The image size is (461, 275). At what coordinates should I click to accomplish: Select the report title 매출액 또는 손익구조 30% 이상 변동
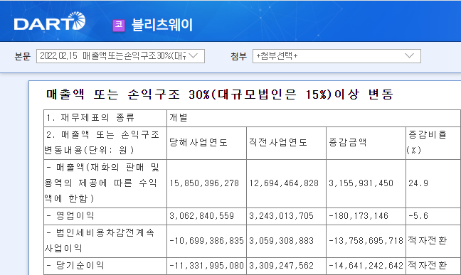point(220,95)
